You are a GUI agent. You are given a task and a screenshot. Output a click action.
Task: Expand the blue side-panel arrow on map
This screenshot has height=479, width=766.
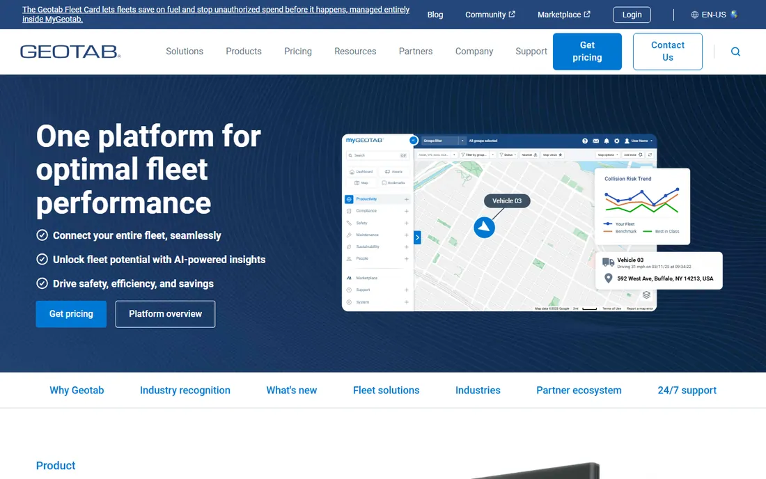tap(417, 237)
